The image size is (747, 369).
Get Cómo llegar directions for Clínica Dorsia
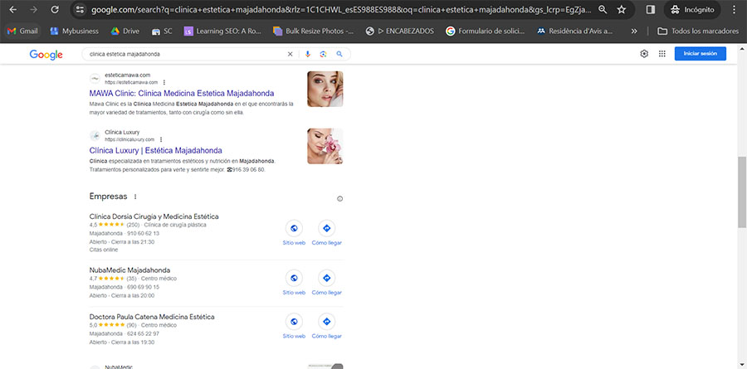pyautogui.click(x=327, y=233)
